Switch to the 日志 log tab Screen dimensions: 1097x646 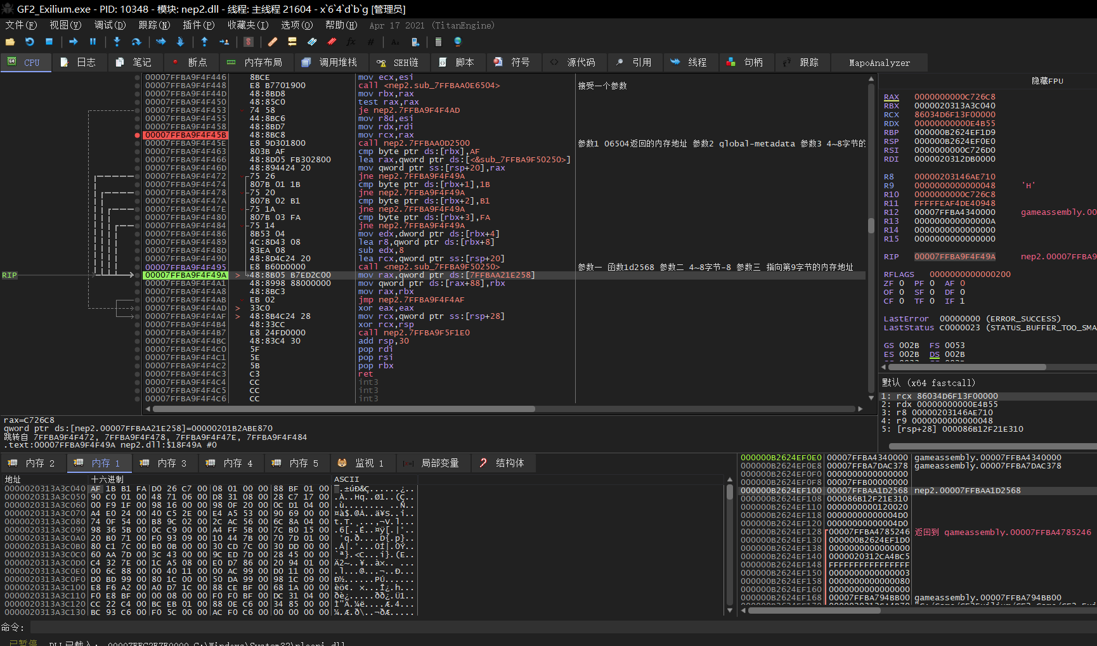(x=79, y=62)
